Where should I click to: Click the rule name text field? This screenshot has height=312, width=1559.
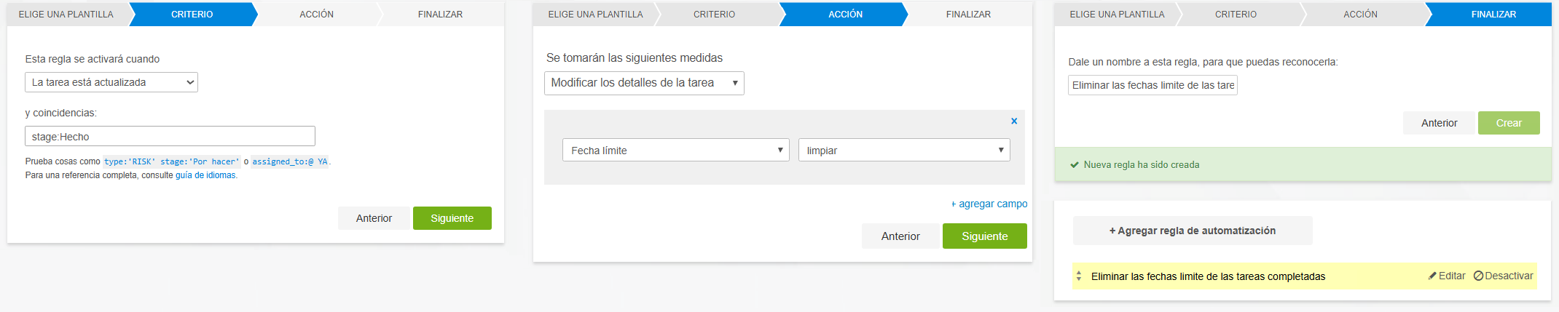coord(1152,85)
